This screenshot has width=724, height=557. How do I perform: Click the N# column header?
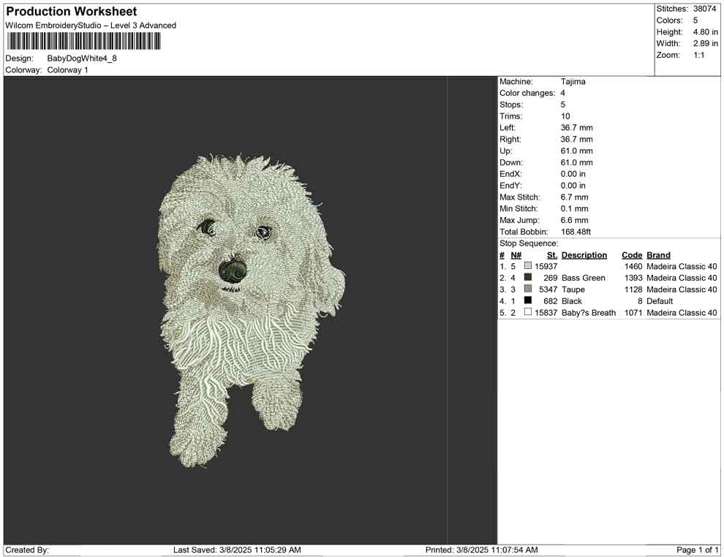[516, 255]
